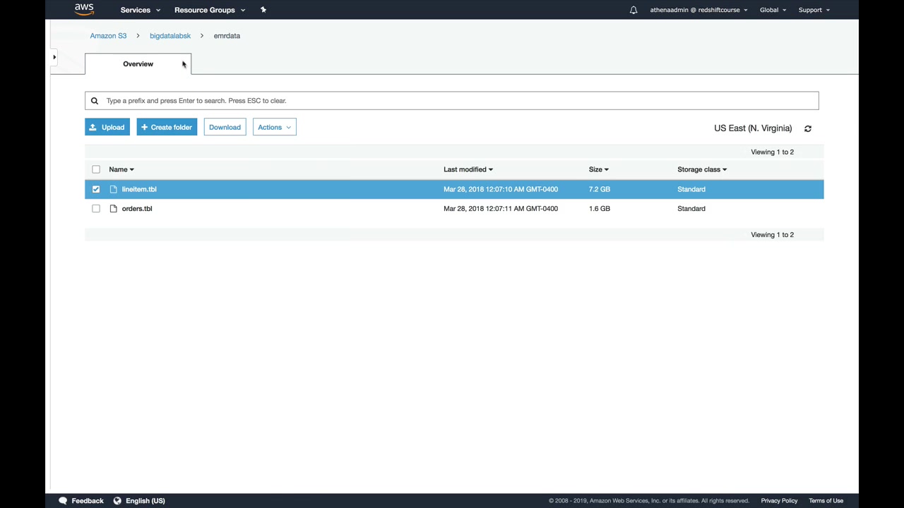Check the orders.tbl checkbox
Viewport: 904px width, 508px height.
pyautogui.click(x=96, y=209)
